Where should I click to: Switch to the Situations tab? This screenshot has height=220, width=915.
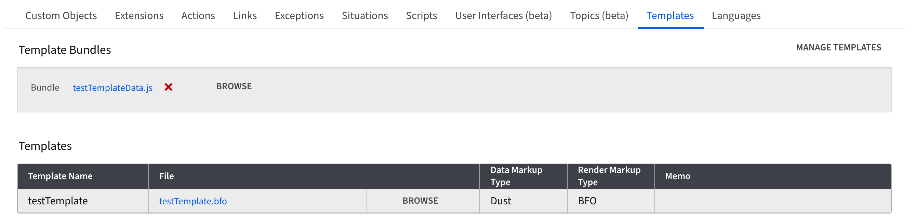[365, 16]
